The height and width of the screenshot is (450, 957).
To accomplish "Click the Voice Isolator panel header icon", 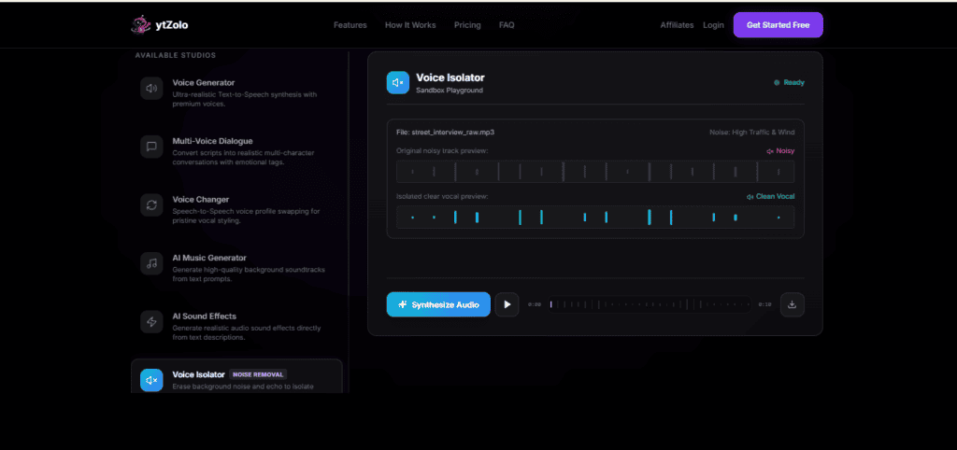I will (x=398, y=82).
